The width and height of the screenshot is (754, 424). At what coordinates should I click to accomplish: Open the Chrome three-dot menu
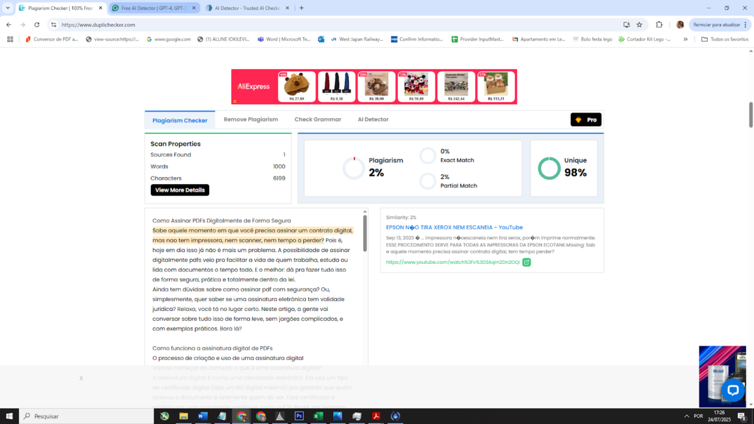[746, 24]
